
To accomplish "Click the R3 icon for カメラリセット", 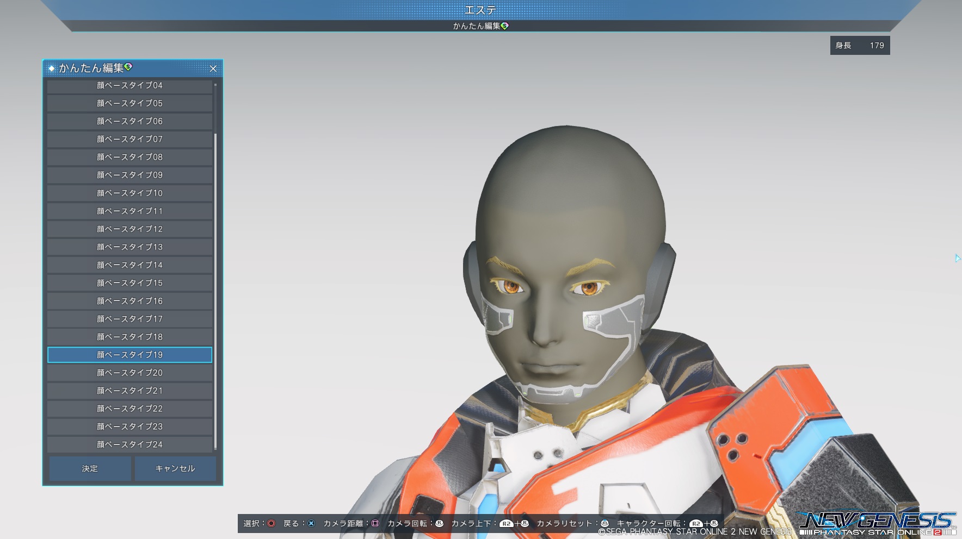I will (605, 523).
